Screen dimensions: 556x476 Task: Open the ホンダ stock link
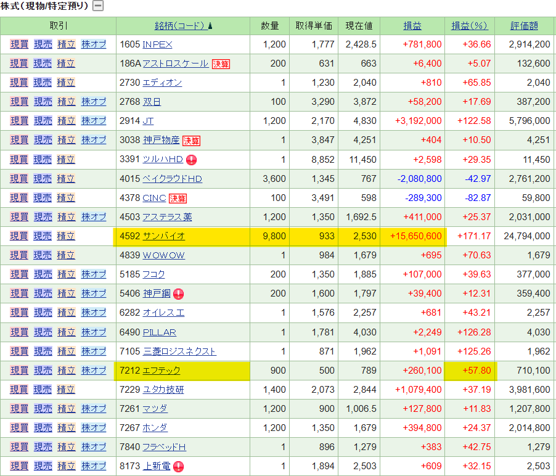155,428
